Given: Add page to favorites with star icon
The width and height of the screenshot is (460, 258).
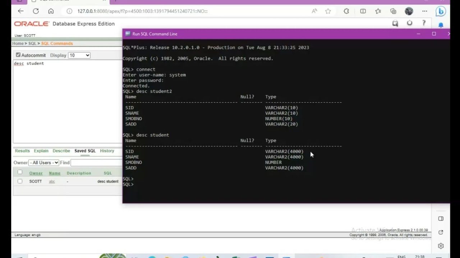Looking at the screenshot, I should point(328,11).
